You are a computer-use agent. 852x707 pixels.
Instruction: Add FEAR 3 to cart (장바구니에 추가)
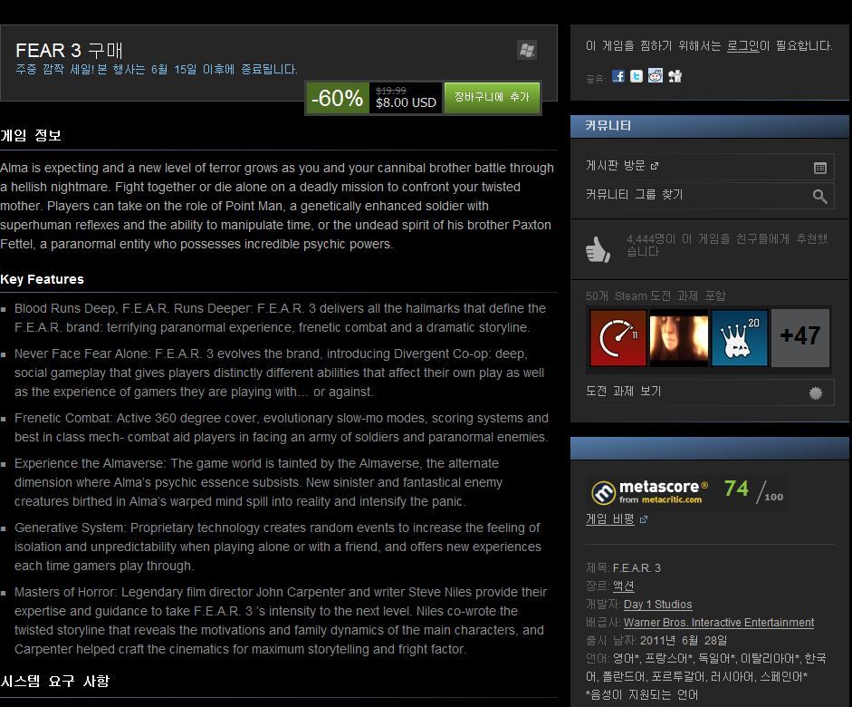tap(492, 97)
